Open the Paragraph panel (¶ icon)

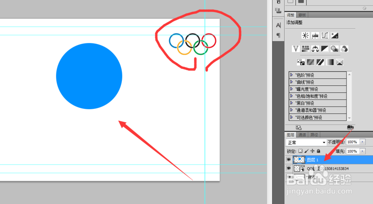click(278, 35)
